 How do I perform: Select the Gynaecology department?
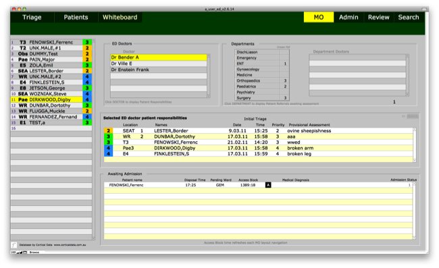click(261, 70)
